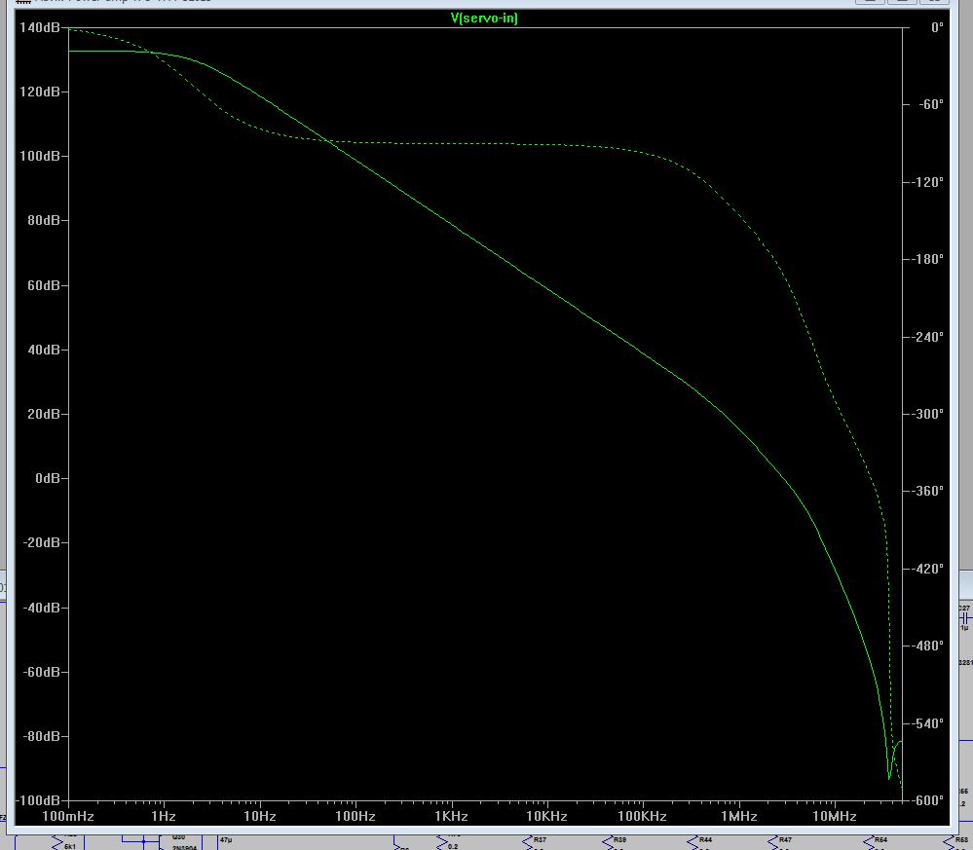This screenshot has height=850, width=973.
Task: Click the -60dB magnitude axis label
Action: [42, 672]
